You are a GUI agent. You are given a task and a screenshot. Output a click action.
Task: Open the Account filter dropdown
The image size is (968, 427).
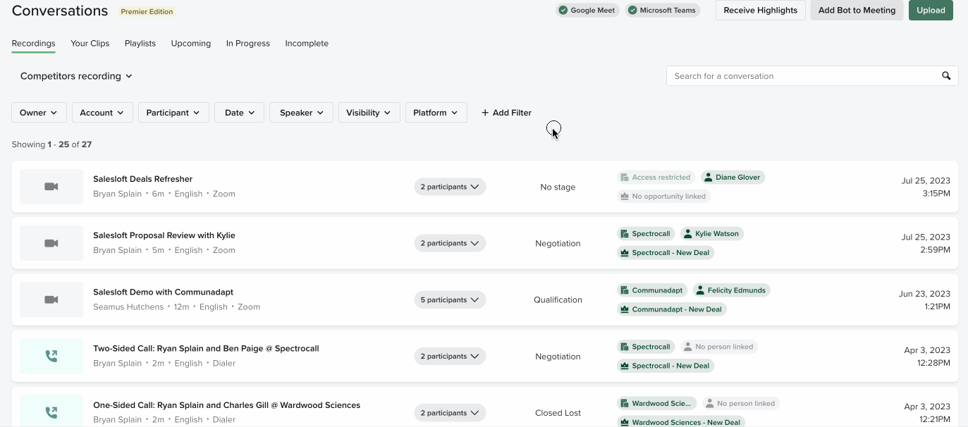[x=102, y=113]
